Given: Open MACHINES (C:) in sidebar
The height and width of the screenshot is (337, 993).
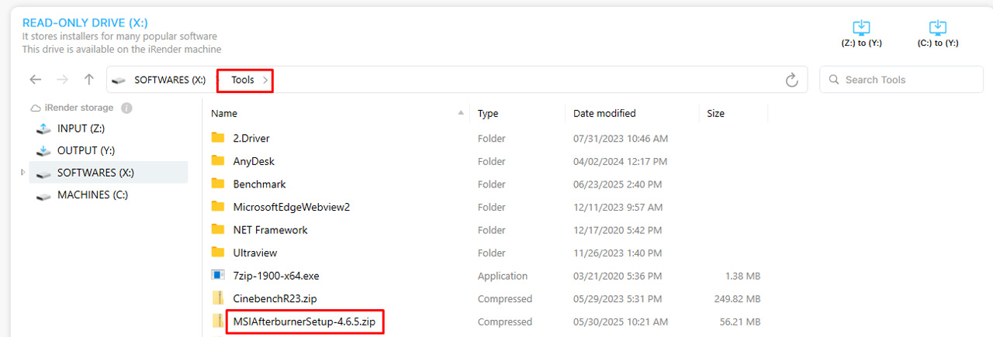Looking at the screenshot, I should click(93, 195).
